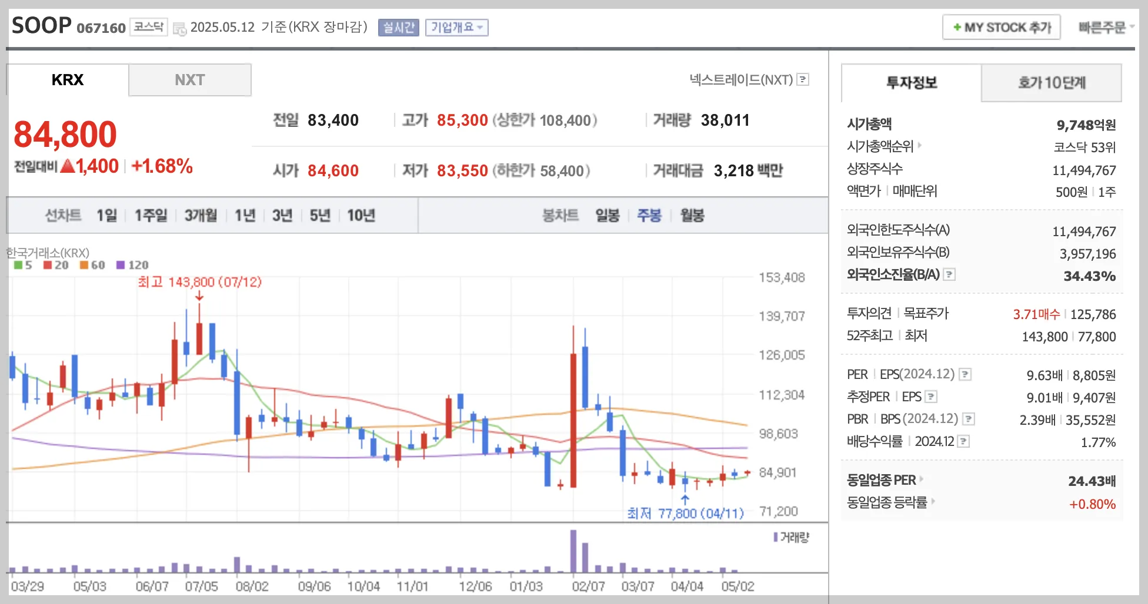The height and width of the screenshot is (604, 1148).
Task: Click 시가 value 84,600
Action: click(333, 171)
